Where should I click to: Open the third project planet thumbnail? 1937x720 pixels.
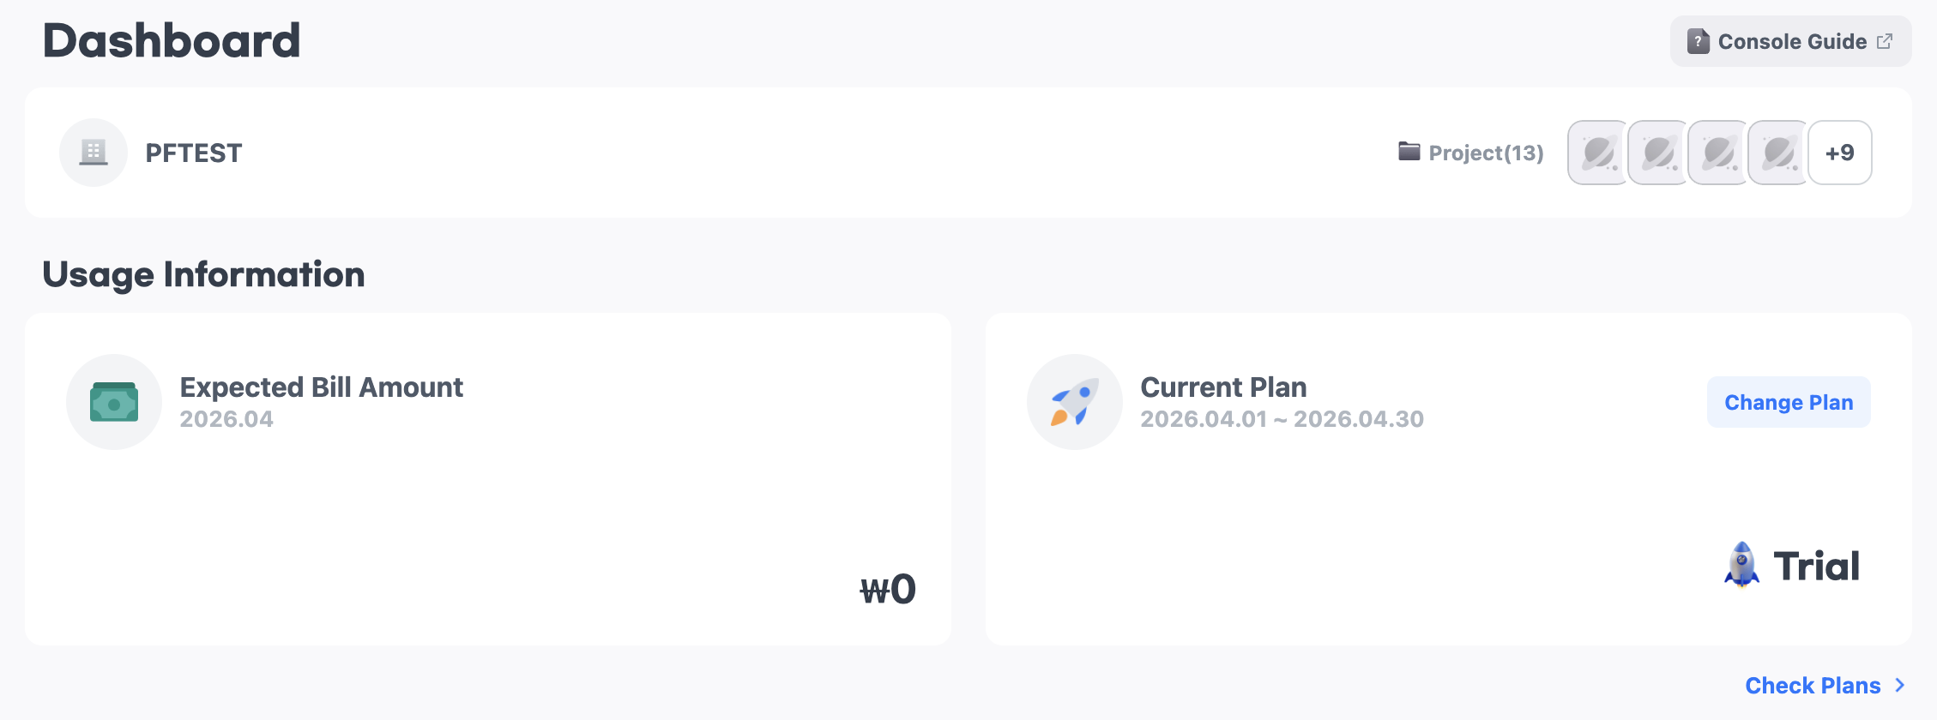pos(1718,153)
